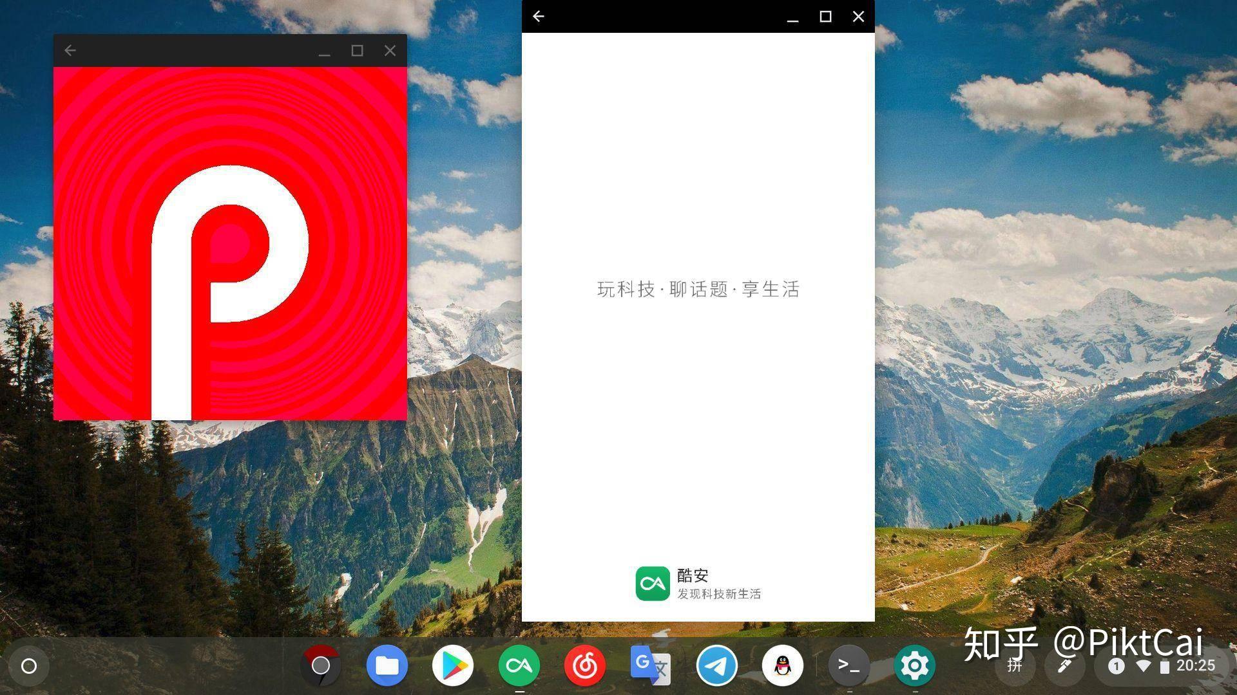This screenshot has width=1237, height=695.
Task: Open the clock showing 20:25
Action: [1196, 667]
